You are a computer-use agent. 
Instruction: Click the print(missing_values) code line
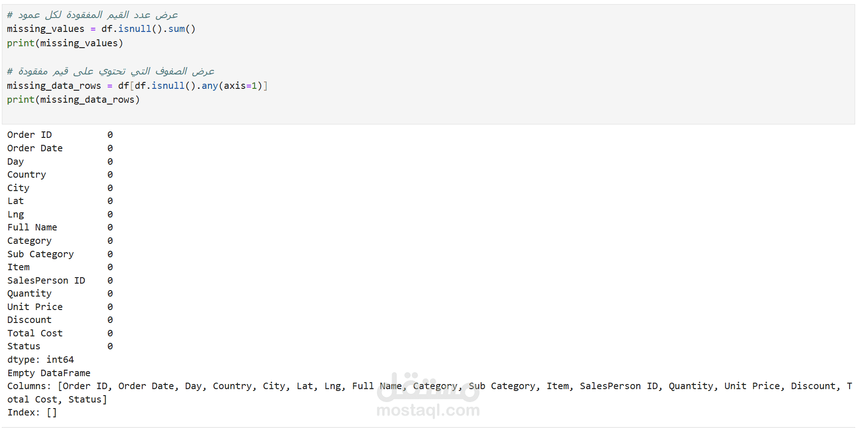pyautogui.click(x=65, y=43)
